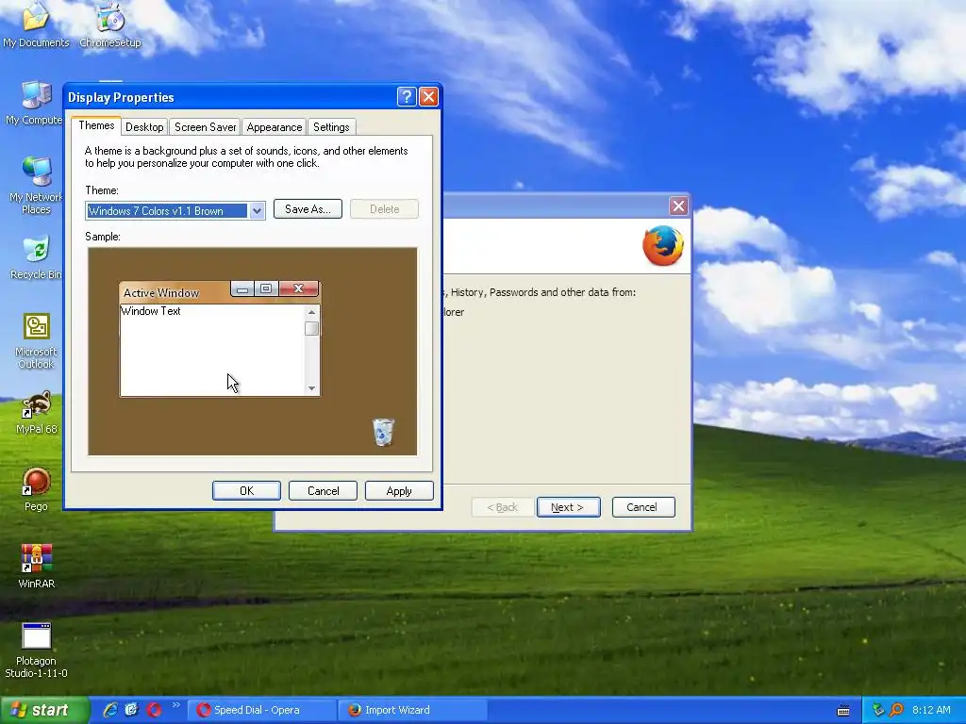The width and height of the screenshot is (966, 724).
Task: Open the Start menu
Action: [44, 710]
